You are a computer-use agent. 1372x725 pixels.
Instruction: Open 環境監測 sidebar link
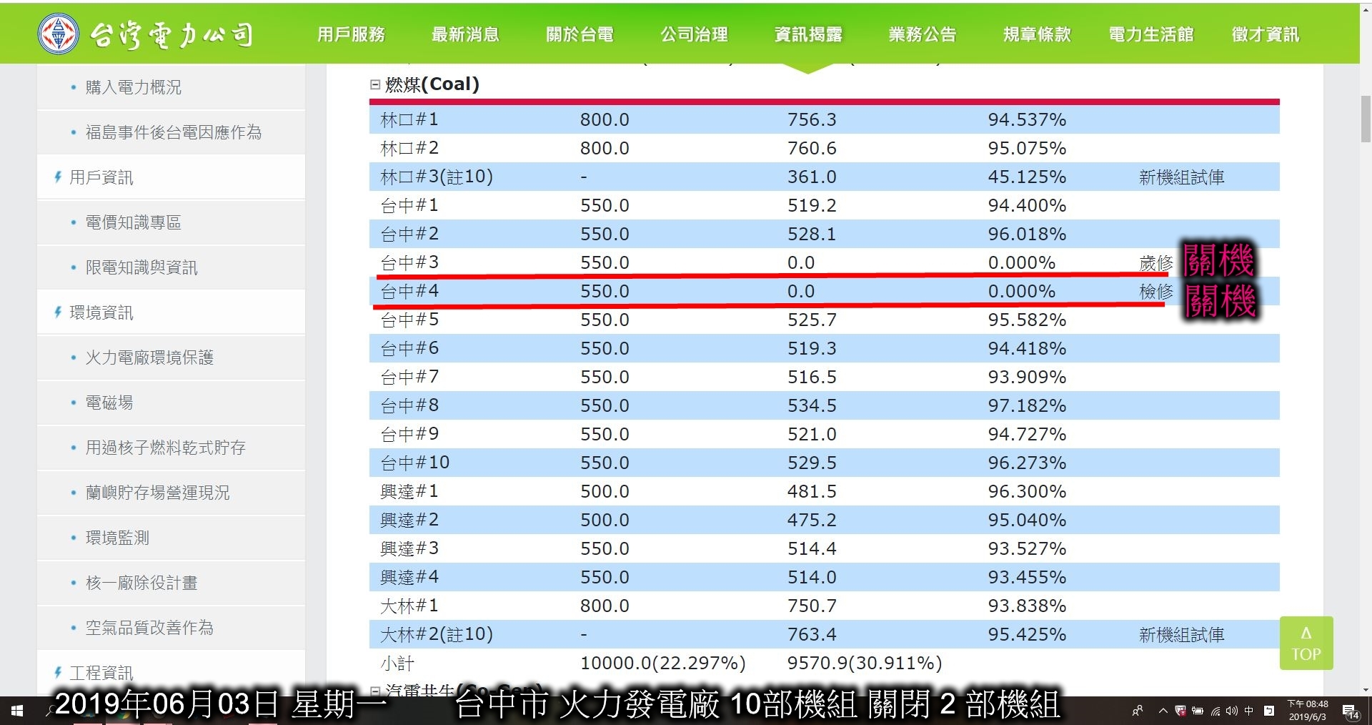pos(117,538)
